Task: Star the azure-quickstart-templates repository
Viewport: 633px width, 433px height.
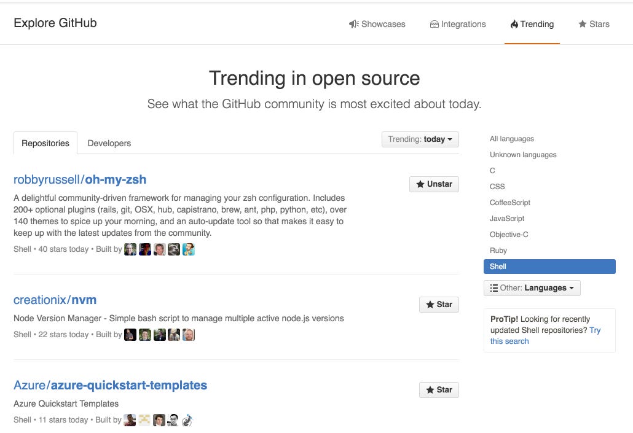Action: tap(439, 390)
